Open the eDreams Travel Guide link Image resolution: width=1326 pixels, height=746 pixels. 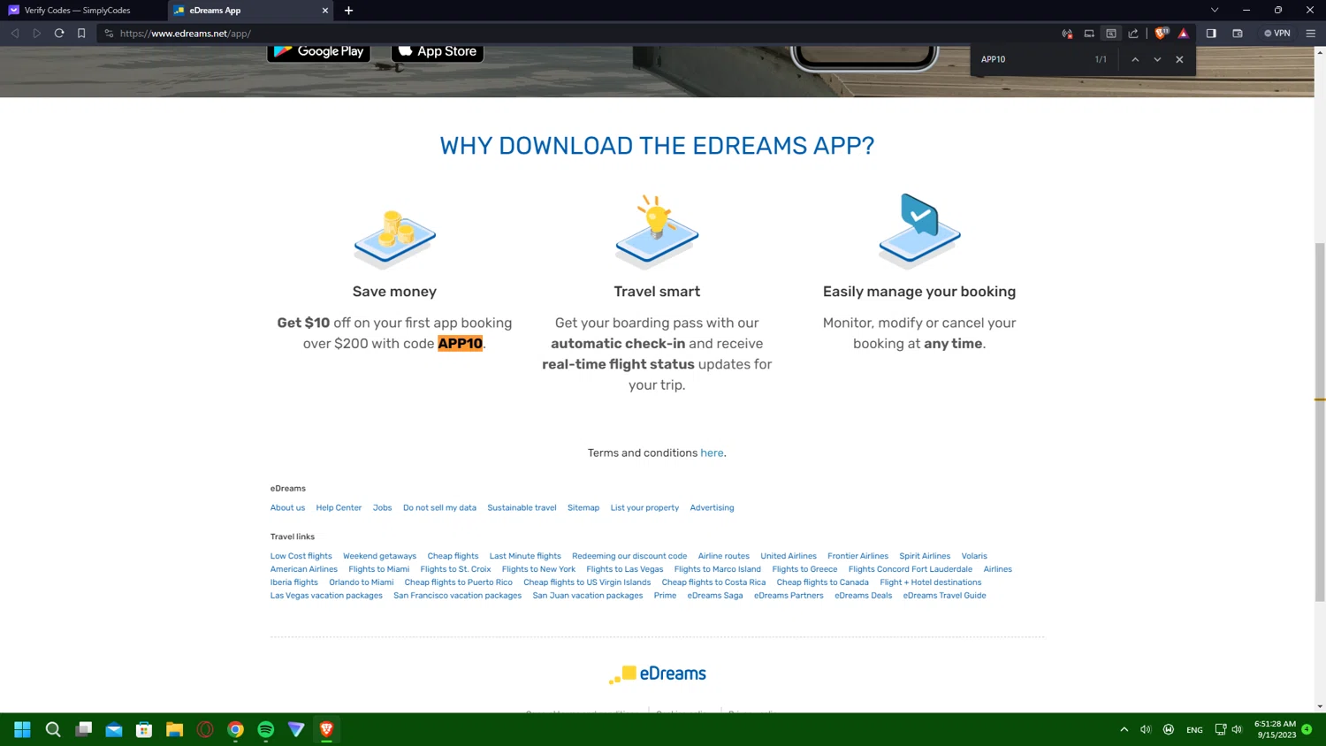click(x=944, y=596)
